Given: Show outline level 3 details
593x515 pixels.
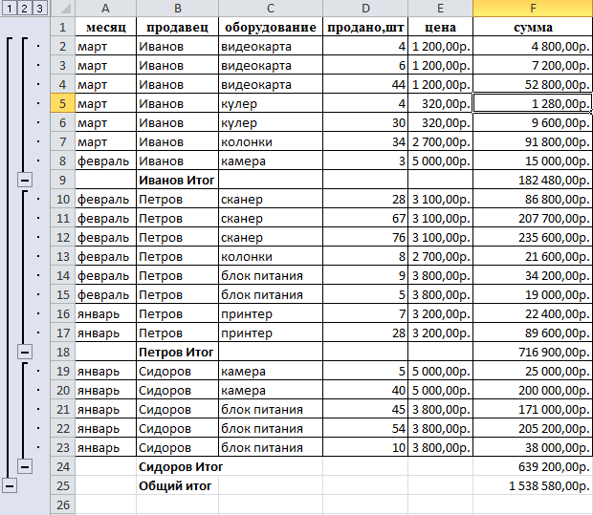Looking at the screenshot, I should tap(39, 8).
